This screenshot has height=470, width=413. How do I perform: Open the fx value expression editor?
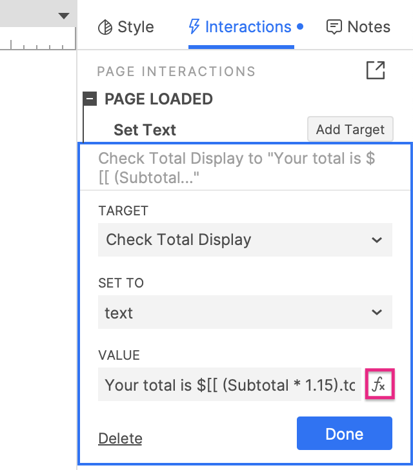pos(379,386)
